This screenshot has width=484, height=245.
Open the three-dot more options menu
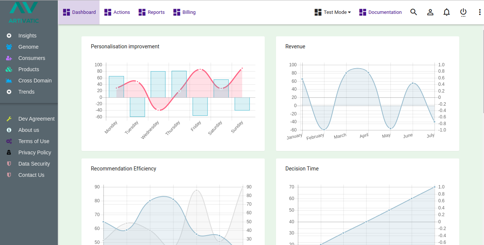point(479,12)
